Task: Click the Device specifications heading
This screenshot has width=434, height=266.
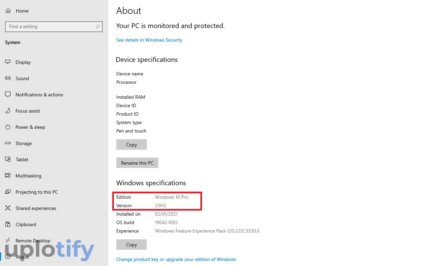Action: click(147, 59)
